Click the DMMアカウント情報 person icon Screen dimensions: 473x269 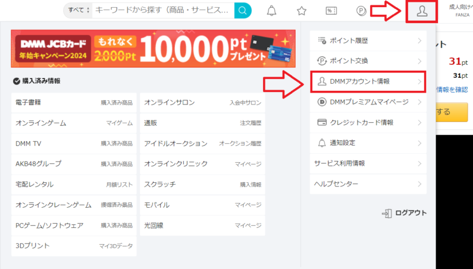pyautogui.click(x=322, y=81)
